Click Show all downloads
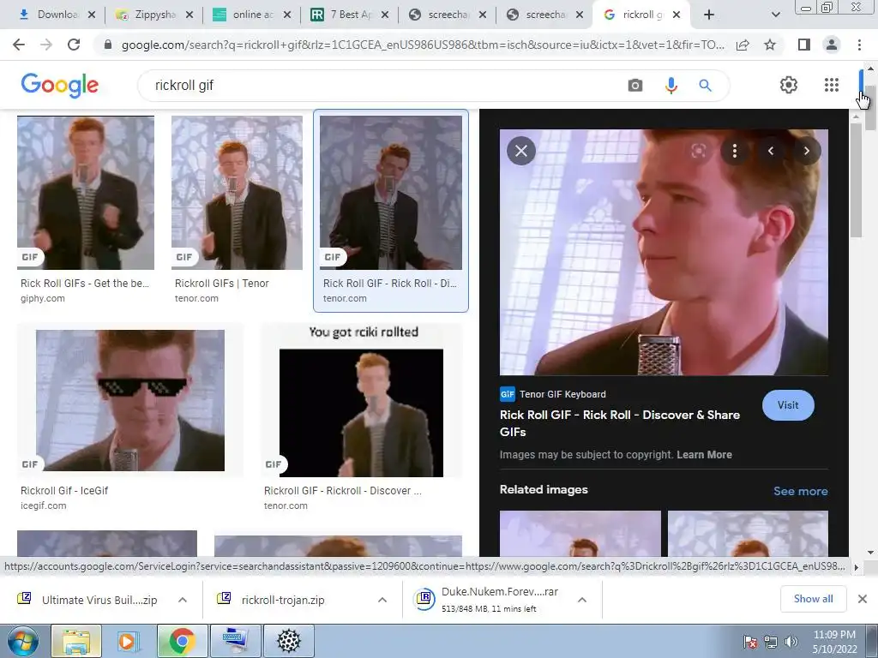 click(813, 599)
